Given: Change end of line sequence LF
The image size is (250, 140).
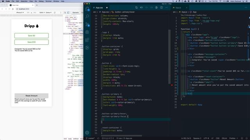Looking at the screenshot, I should (x=212, y=138).
